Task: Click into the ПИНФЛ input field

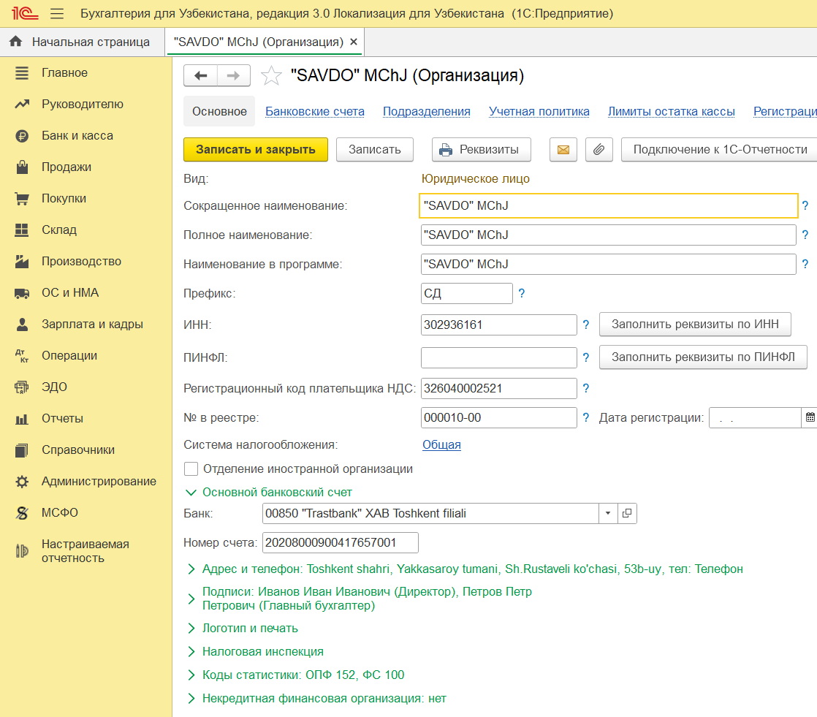Action: pyautogui.click(x=498, y=357)
